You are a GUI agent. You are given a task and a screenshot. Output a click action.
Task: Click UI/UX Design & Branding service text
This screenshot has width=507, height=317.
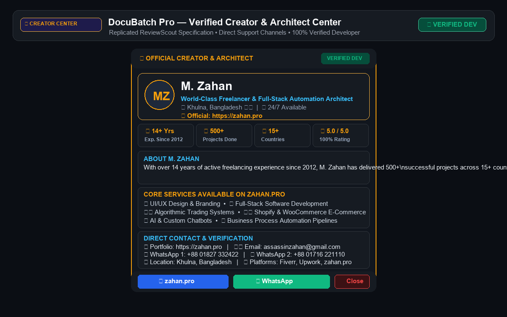[182, 204]
